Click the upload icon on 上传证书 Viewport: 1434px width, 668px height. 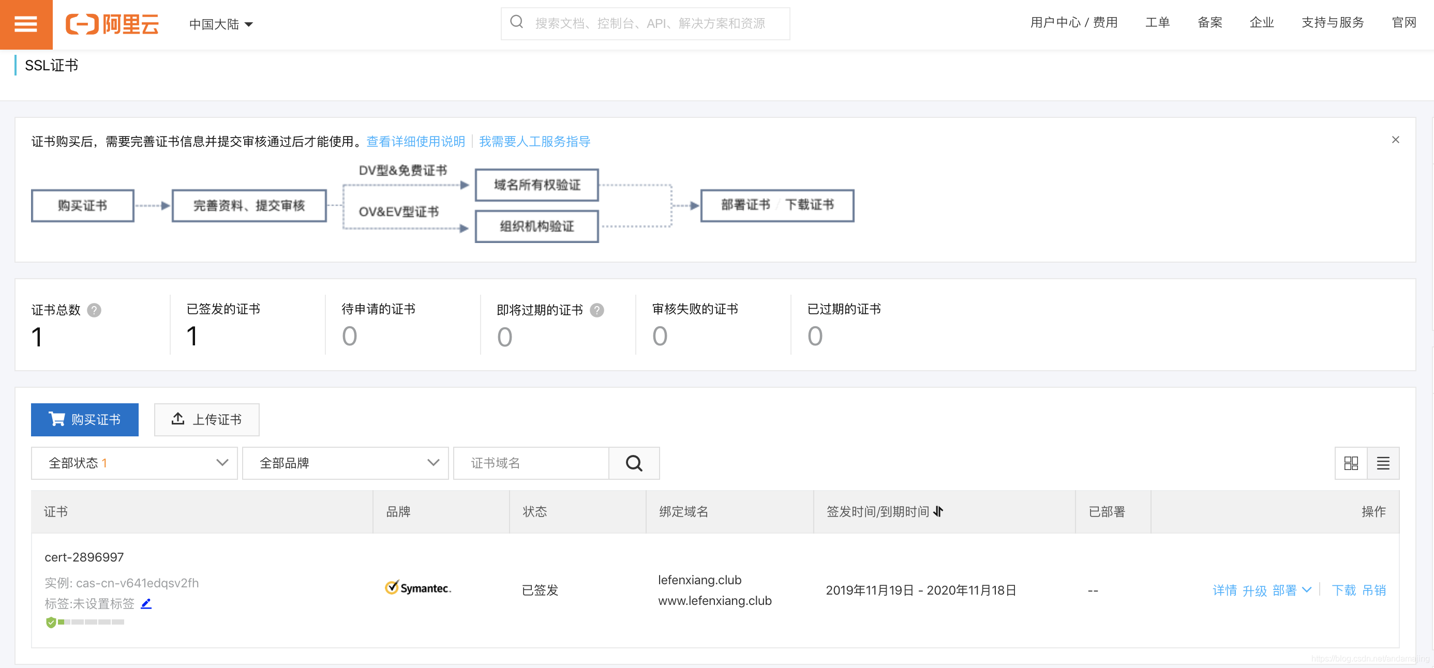pyautogui.click(x=178, y=419)
